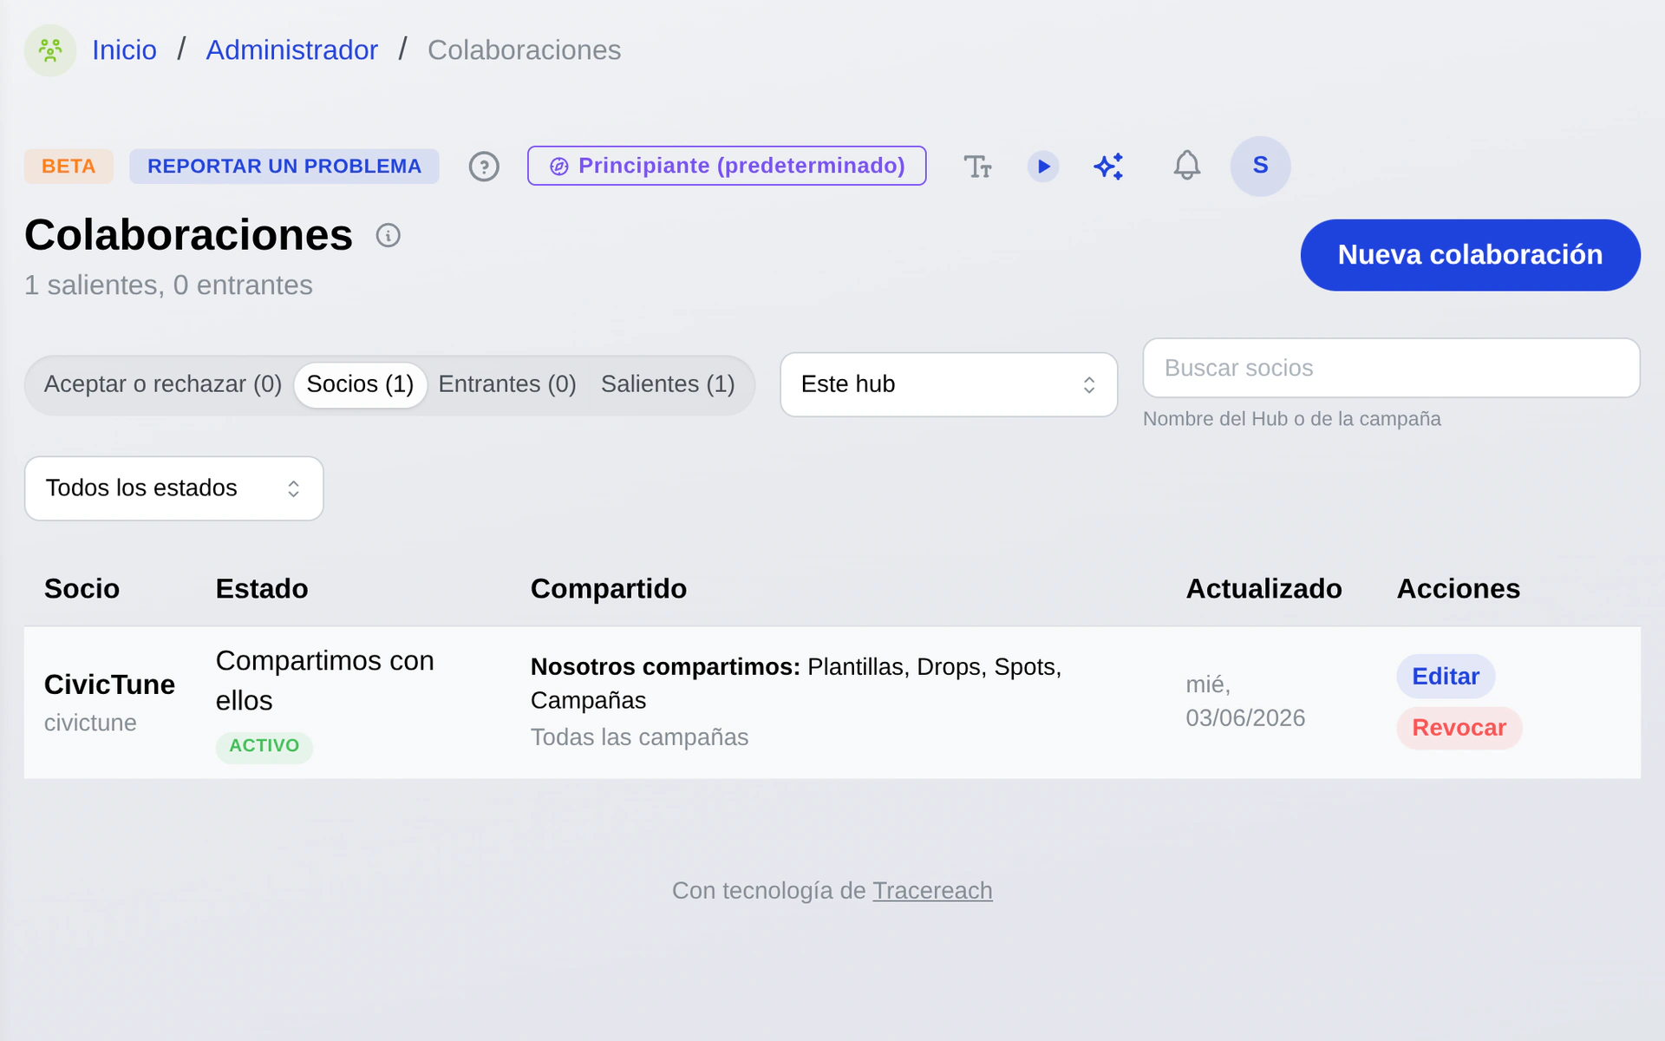Image resolution: width=1665 pixels, height=1041 pixels.
Task: Open the Este hub dropdown
Action: (949, 384)
